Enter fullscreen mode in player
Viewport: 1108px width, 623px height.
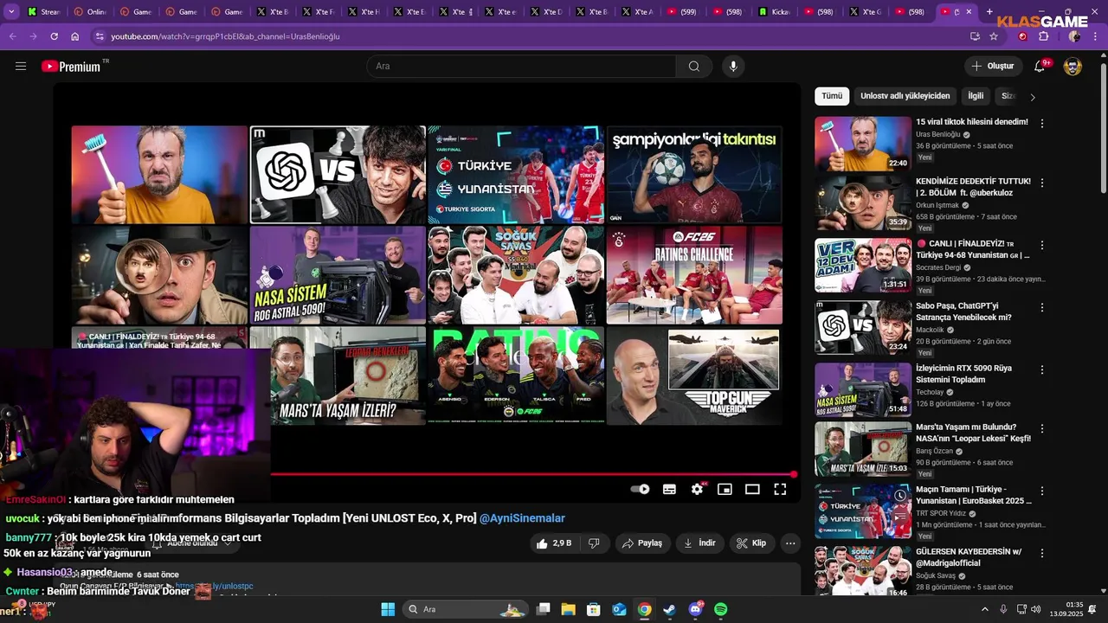pos(780,489)
